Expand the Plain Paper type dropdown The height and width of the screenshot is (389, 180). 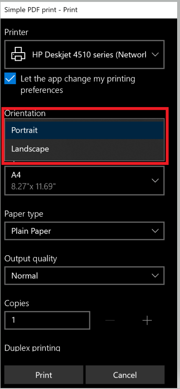(85, 231)
